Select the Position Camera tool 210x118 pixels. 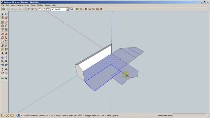click(2, 69)
